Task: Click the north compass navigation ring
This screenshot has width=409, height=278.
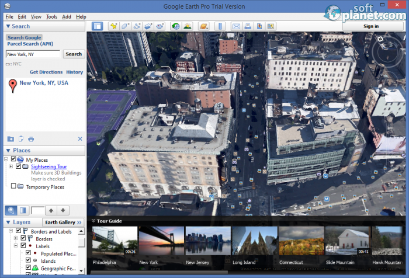Action: (x=387, y=51)
